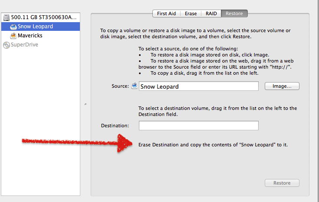Switch to the First Aid tab

(x=166, y=13)
